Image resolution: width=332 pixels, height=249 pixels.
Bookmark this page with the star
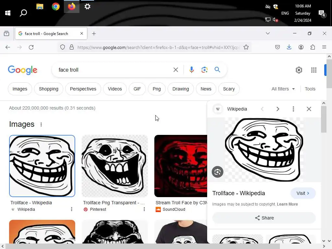click(x=246, y=47)
